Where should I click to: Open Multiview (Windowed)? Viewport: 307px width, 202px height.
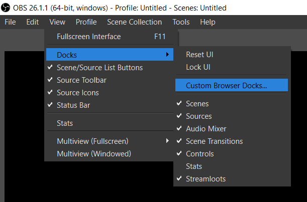click(x=93, y=154)
